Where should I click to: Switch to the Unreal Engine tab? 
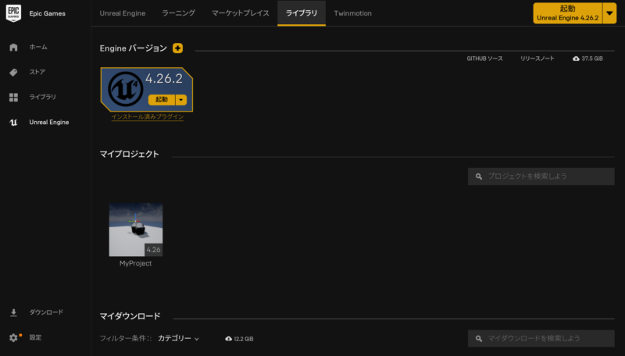[123, 13]
